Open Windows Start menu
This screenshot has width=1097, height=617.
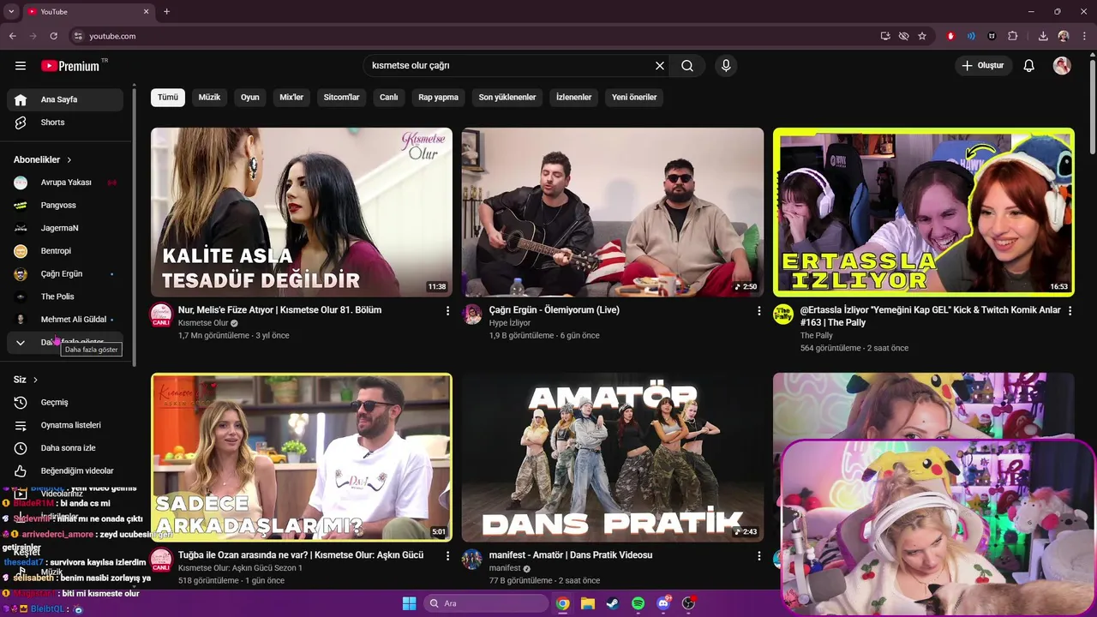coord(409,603)
